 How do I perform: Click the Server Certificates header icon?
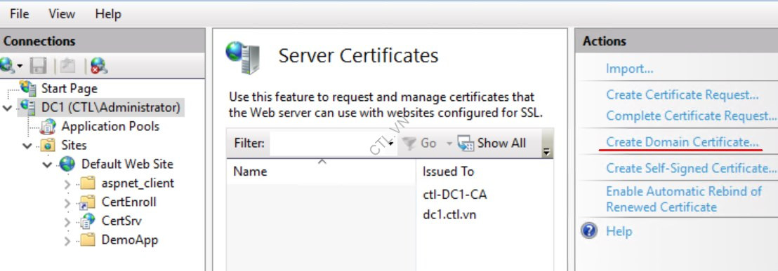pyautogui.click(x=243, y=57)
